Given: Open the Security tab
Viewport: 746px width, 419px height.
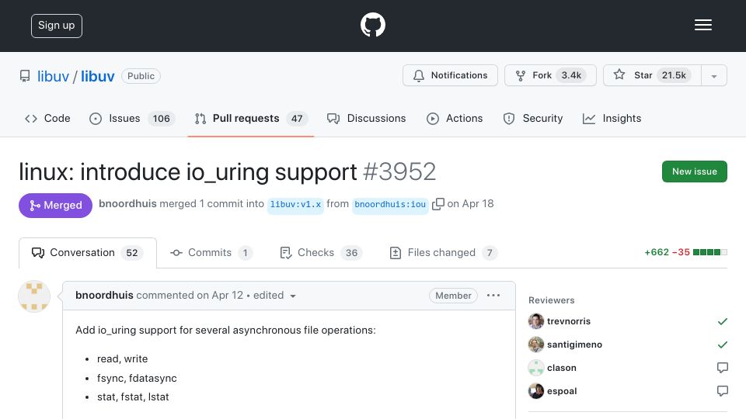Looking at the screenshot, I should click(533, 118).
